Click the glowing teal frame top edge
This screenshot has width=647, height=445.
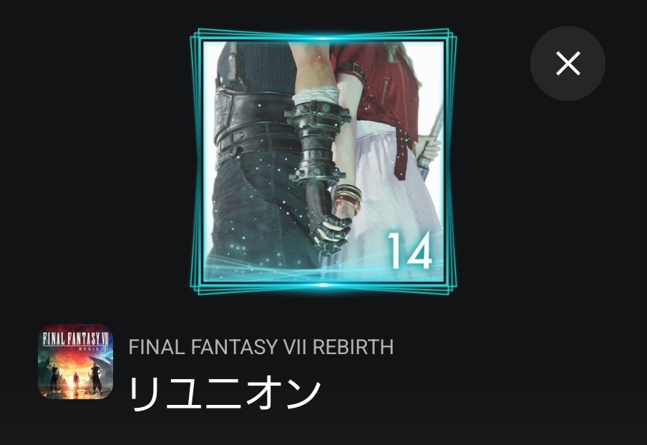pos(323,35)
